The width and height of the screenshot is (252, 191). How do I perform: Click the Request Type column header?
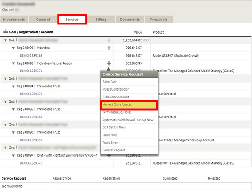(x=62, y=178)
